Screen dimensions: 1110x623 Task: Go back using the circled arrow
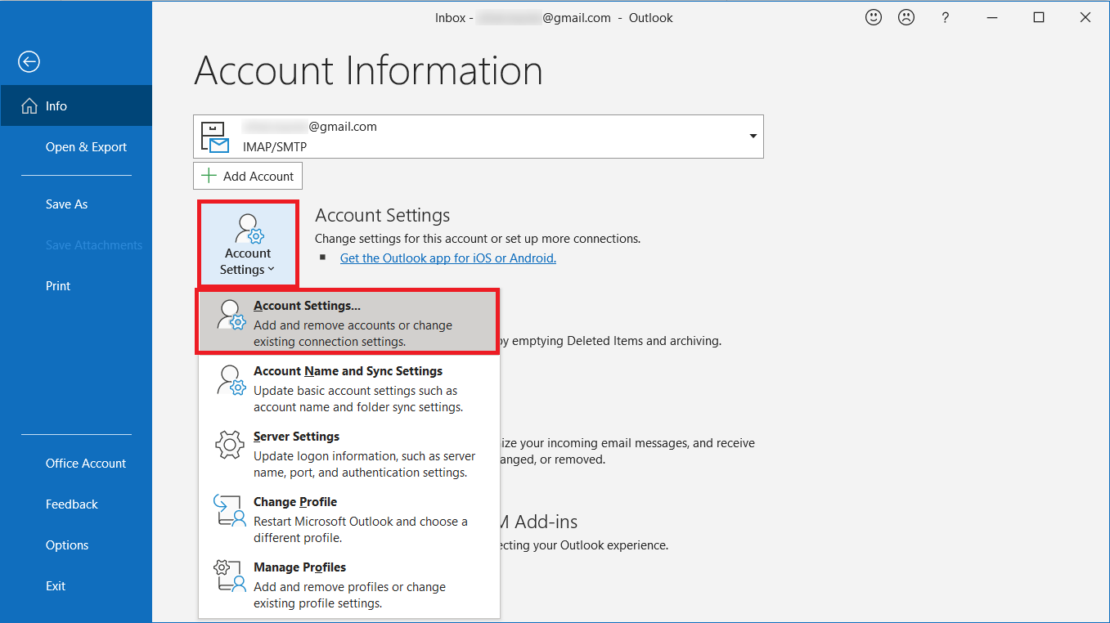[x=29, y=61]
